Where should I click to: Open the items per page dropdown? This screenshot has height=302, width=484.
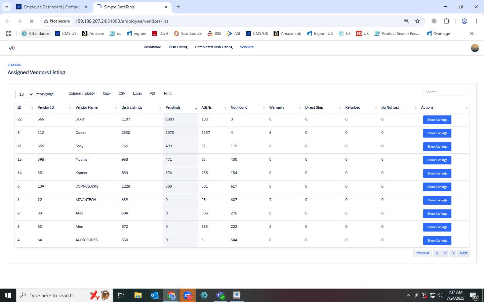point(25,94)
